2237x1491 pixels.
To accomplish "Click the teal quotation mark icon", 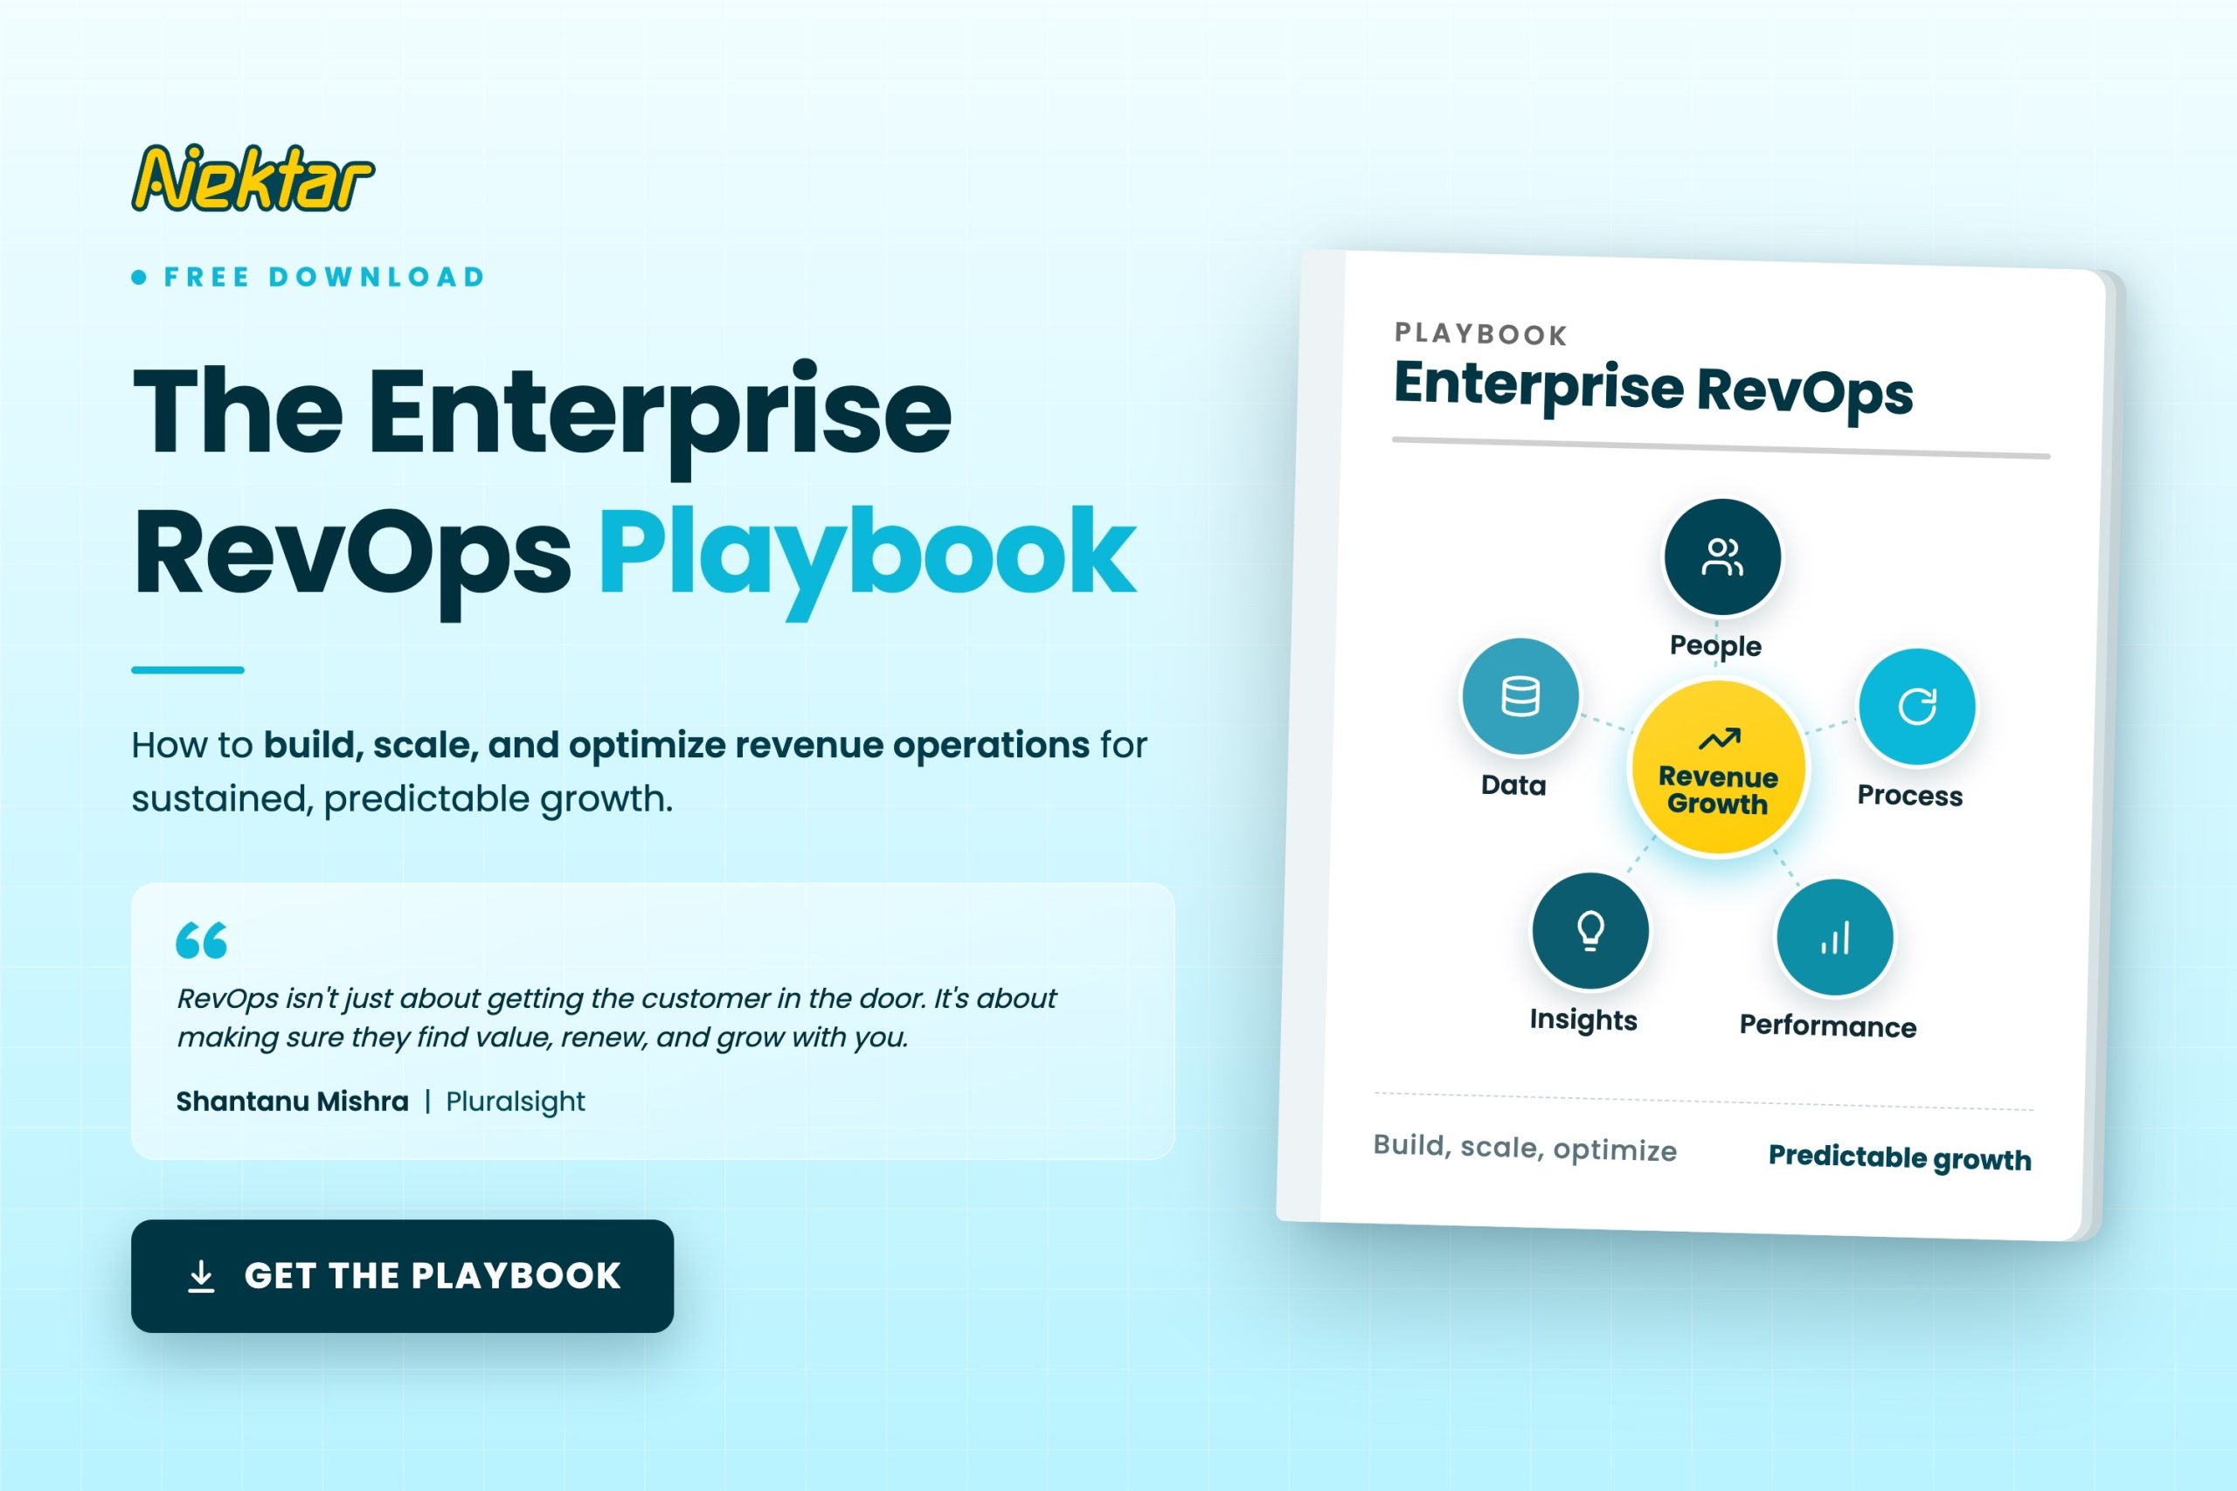I will click(x=202, y=940).
